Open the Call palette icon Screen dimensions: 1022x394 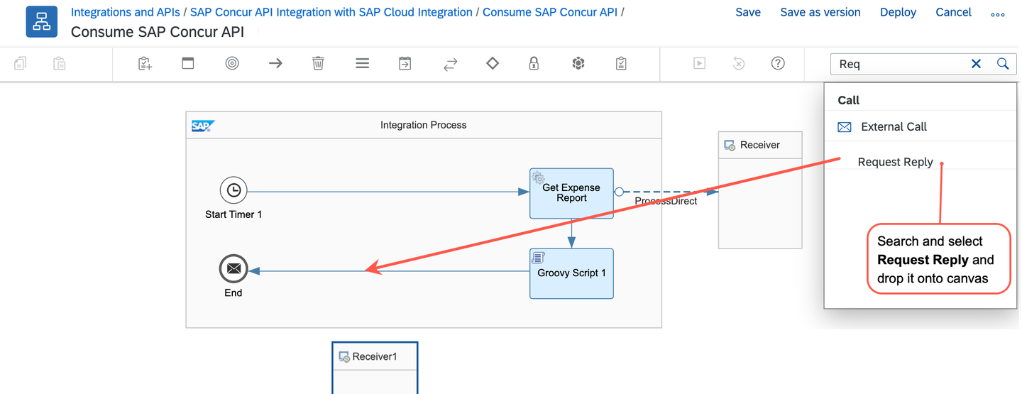405,63
